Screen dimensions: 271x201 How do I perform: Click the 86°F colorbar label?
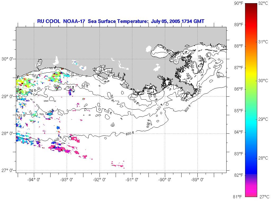tap(238, 89)
